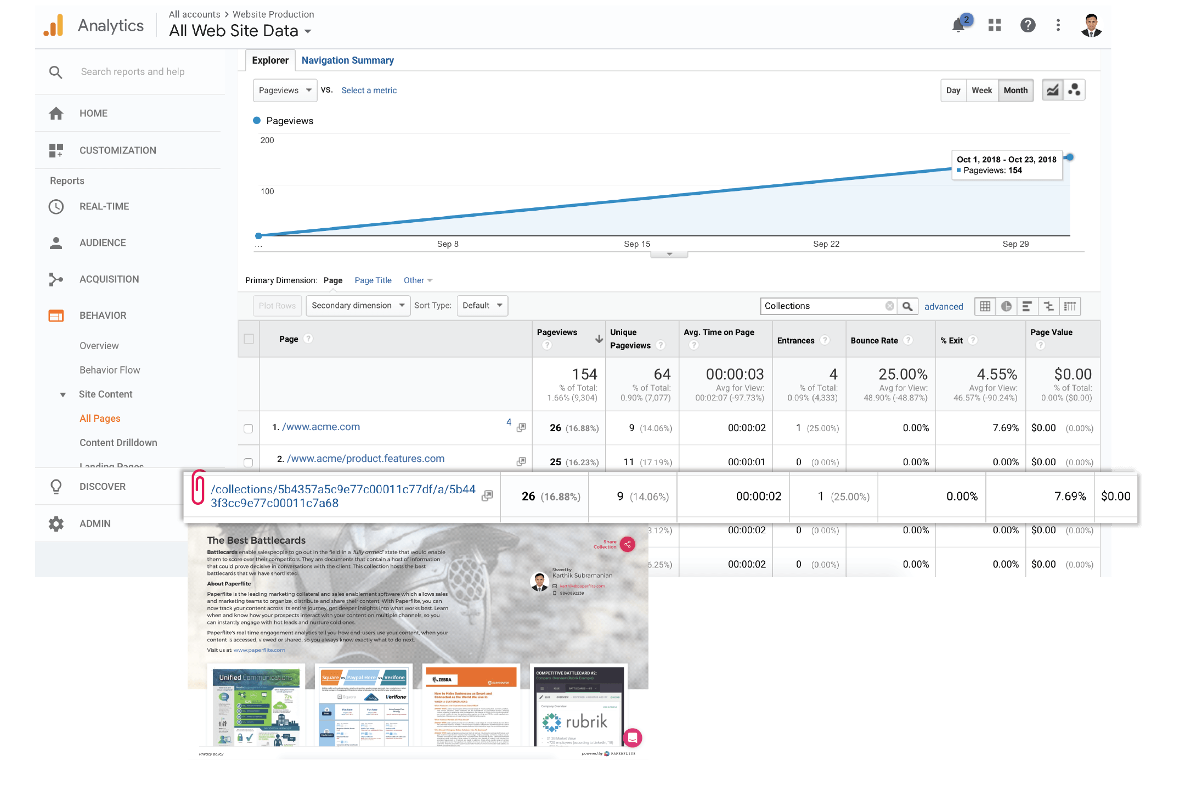
Task: Click the ACQUISITION arrows icon
Action: [x=56, y=279]
